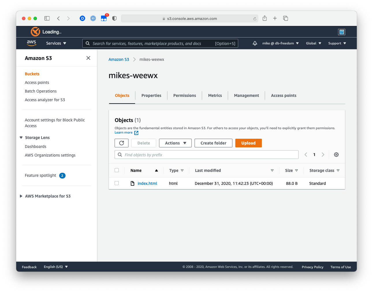This screenshot has height=293, width=373.
Task: Open the Global region dropdown
Action: click(314, 43)
